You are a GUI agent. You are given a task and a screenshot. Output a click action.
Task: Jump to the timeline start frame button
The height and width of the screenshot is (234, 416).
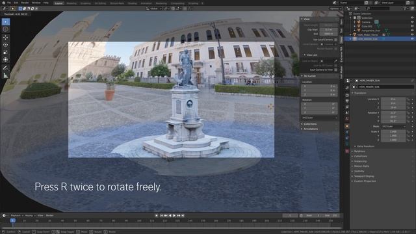point(161,216)
